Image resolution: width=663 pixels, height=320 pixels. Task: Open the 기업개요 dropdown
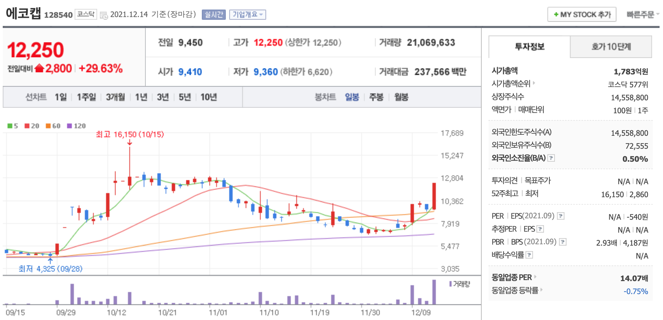247,15
